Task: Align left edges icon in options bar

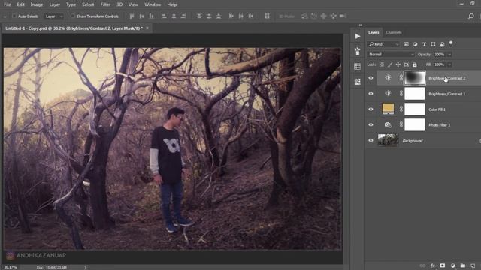Action: (164, 16)
